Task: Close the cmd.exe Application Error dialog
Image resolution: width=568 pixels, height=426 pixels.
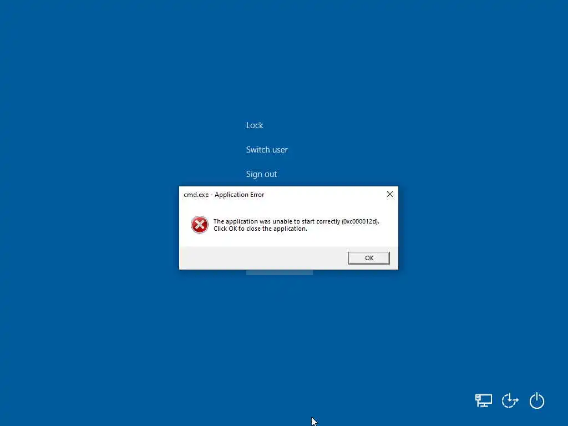Action: coord(390,195)
